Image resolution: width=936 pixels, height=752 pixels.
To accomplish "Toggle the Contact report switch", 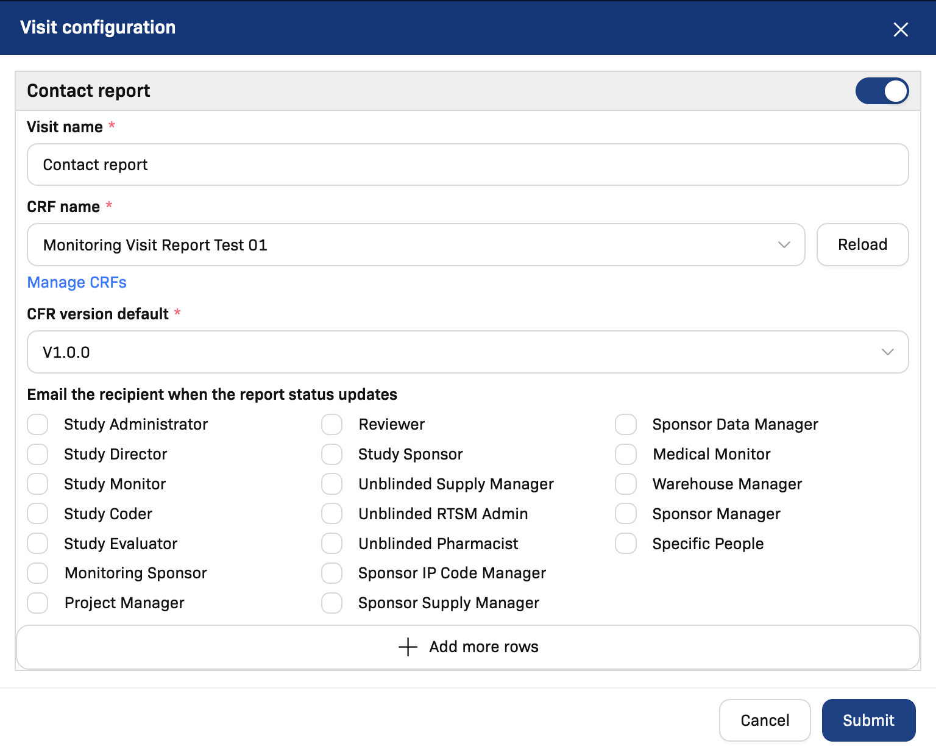I will click(x=882, y=91).
